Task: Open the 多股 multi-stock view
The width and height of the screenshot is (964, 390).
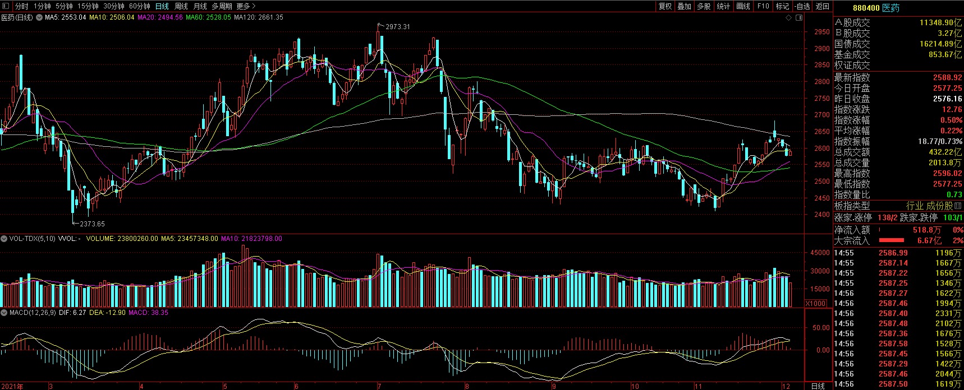Action: (x=704, y=6)
